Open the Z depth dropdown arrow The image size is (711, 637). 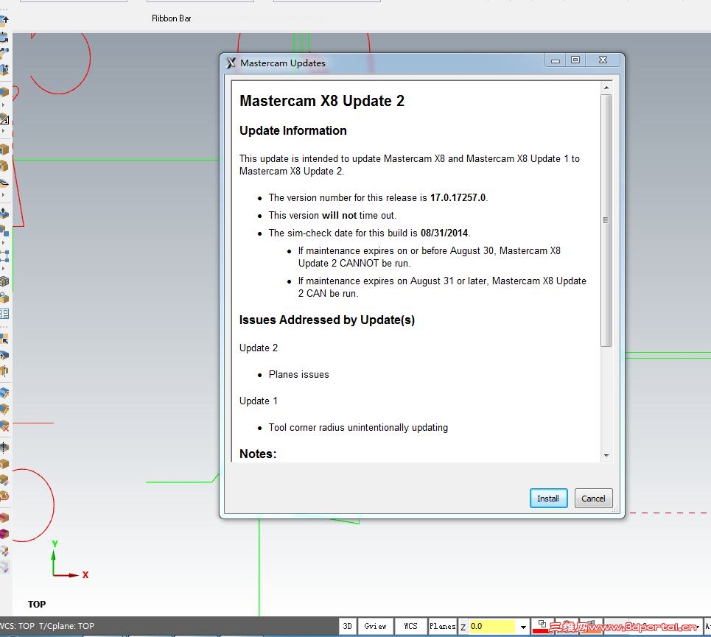523,627
